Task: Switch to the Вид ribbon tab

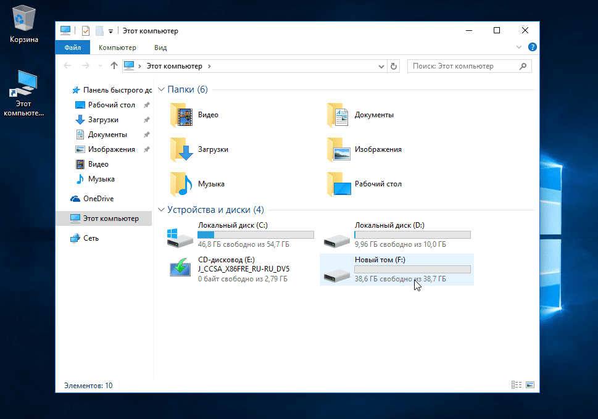Action: pos(160,48)
